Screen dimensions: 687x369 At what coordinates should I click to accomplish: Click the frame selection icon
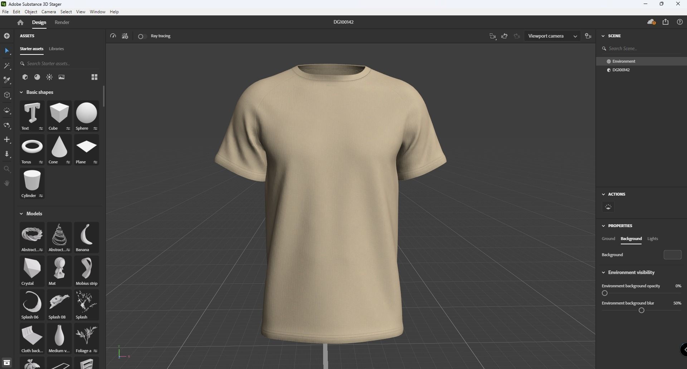(493, 36)
